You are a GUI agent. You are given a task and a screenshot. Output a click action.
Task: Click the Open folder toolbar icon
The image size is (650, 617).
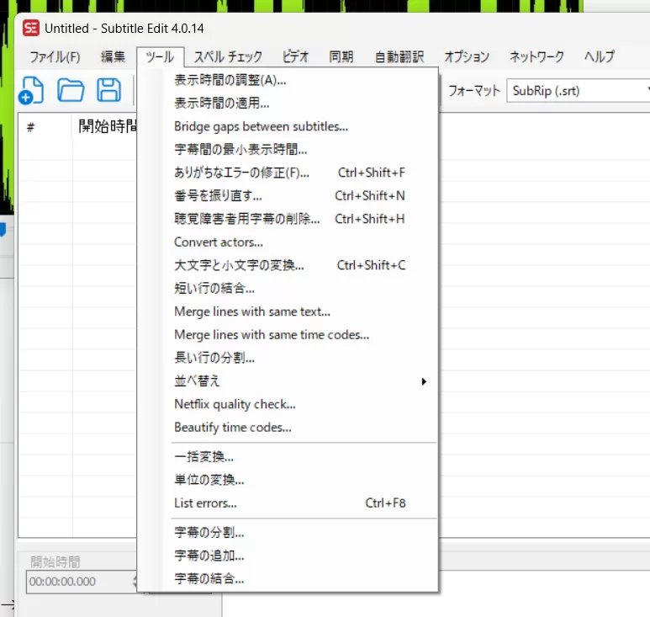pyautogui.click(x=71, y=89)
